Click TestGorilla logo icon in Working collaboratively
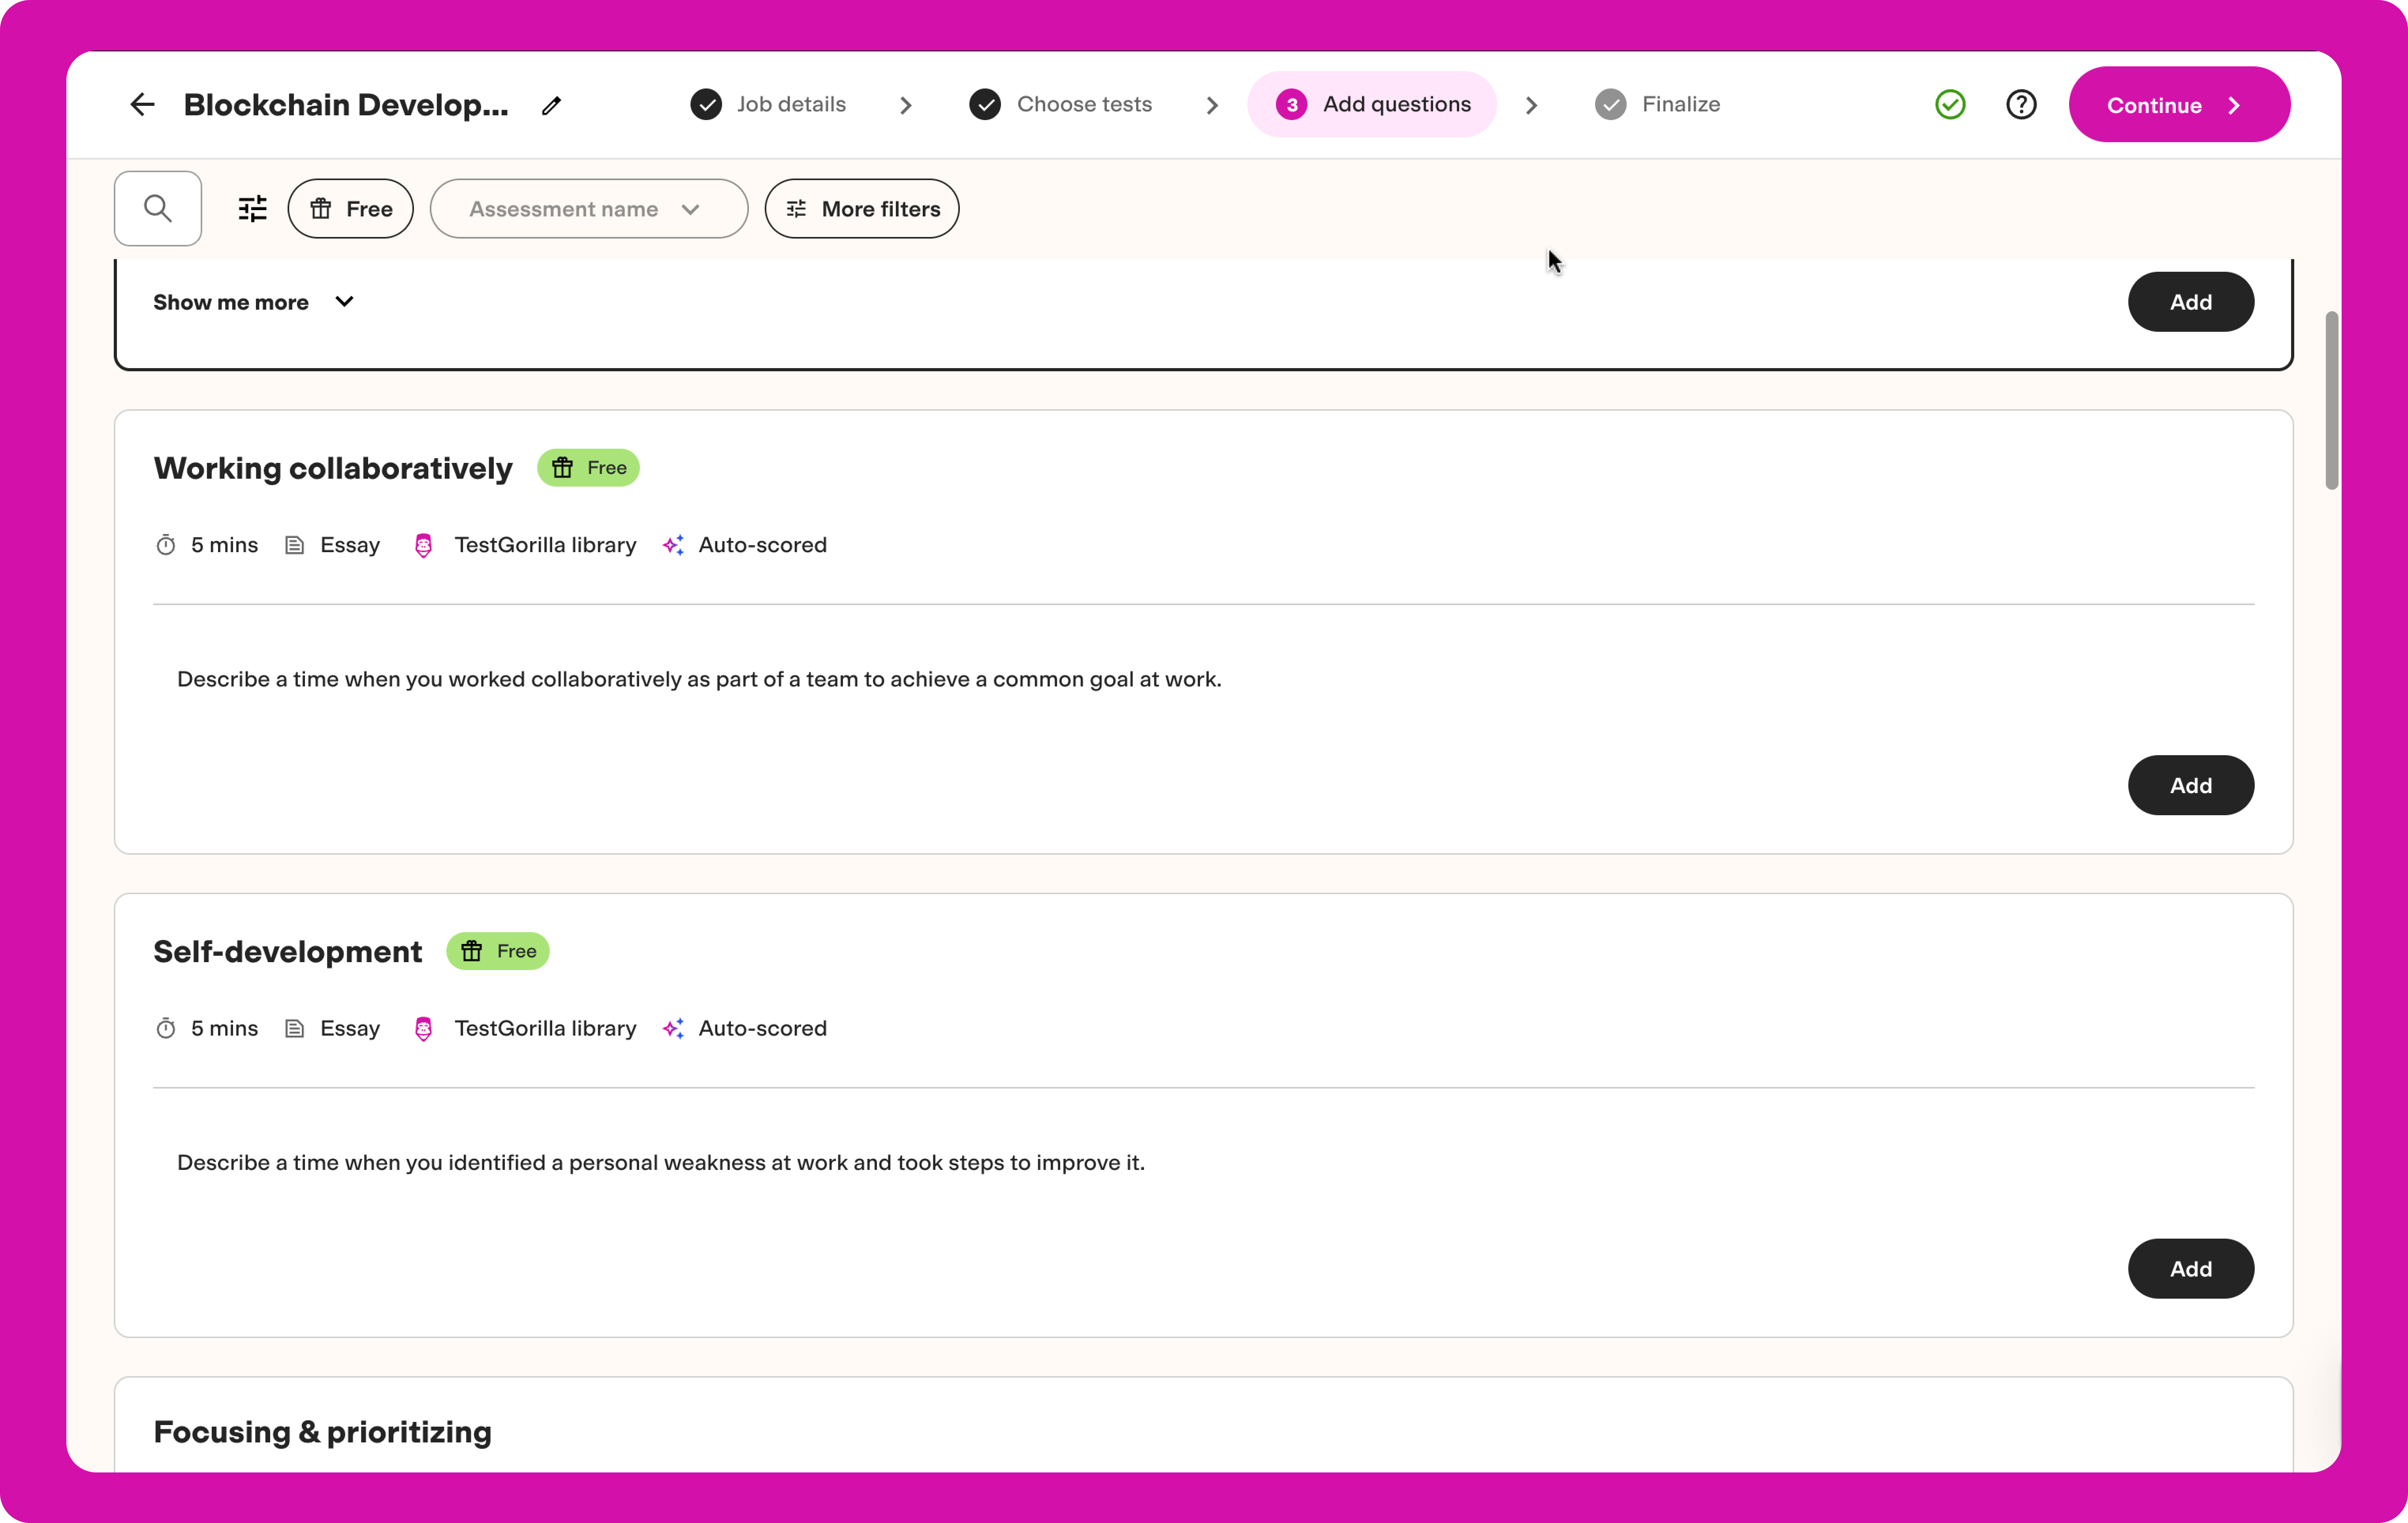The image size is (2408, 1523). tap(423, 545)
